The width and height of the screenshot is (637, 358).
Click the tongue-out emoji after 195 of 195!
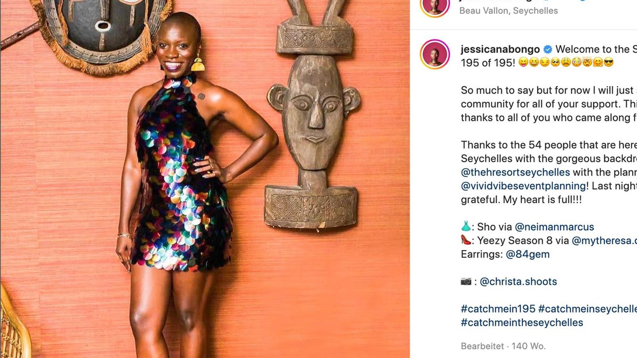coord(523,63)
